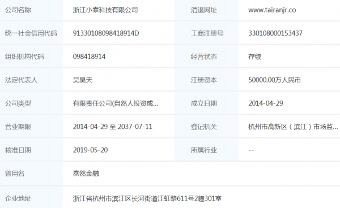Click the 公司类型 label
Screen dimensions: 340x208
(18, 103)
